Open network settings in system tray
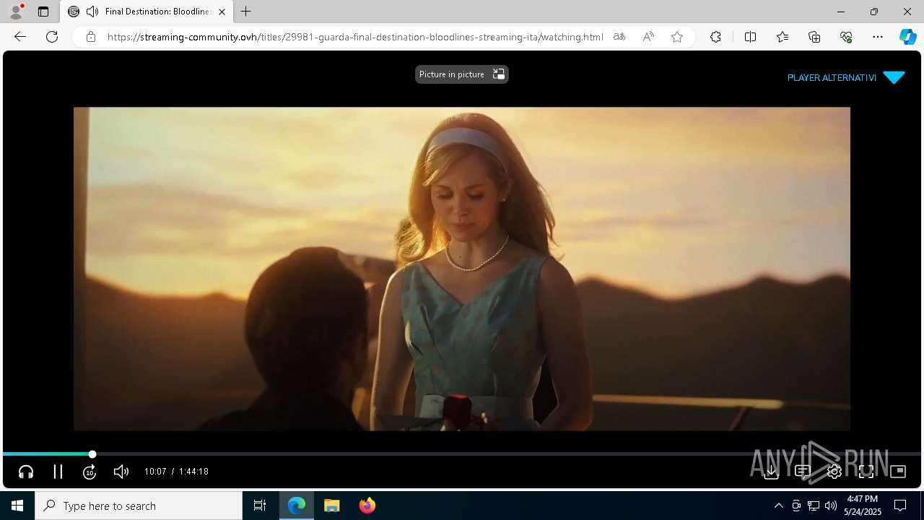The width and height of the screenshot is (924, 520). (x=814, y=506)
